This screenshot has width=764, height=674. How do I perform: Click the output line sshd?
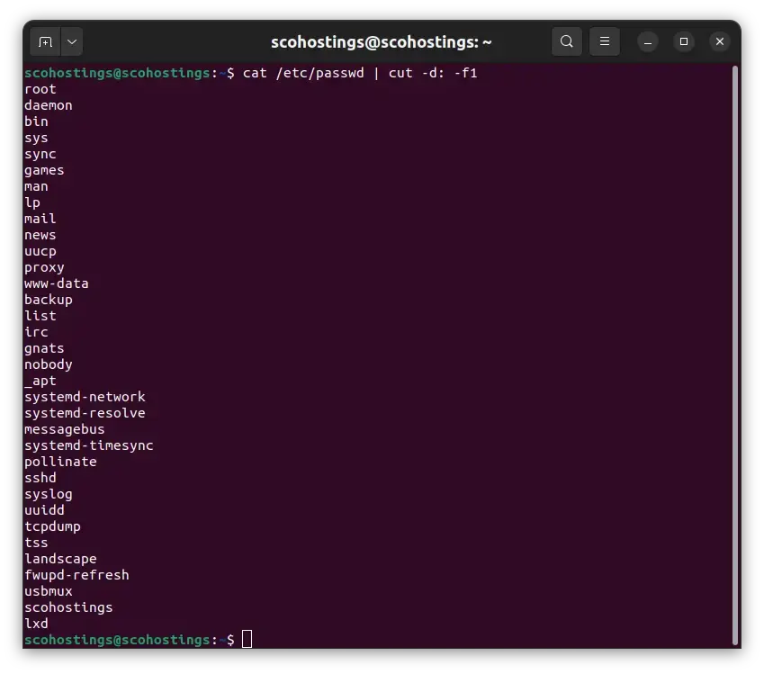[x=40, y=478]
